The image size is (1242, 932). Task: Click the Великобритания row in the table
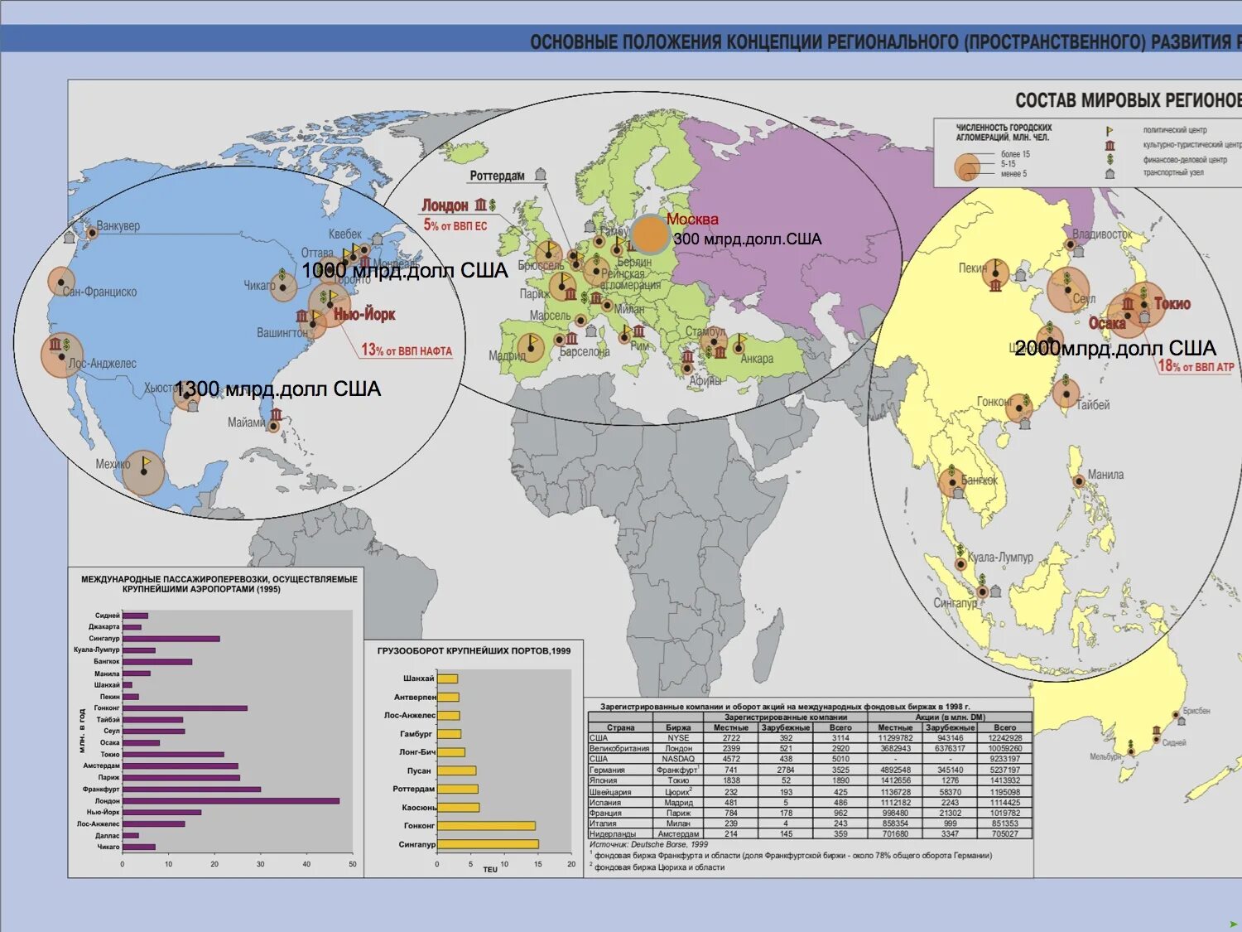click(811, 748)
